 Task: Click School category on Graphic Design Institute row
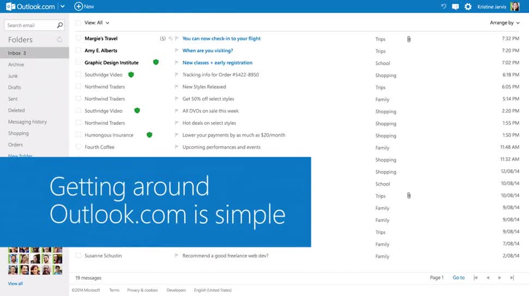coord(383,63)
